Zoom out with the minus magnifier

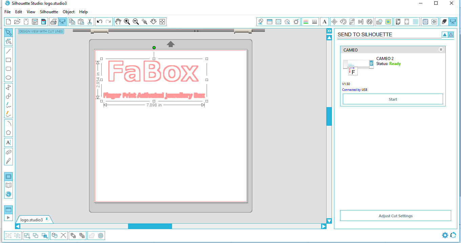pos(136,22)
